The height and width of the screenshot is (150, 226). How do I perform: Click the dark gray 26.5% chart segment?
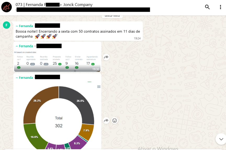click(80, 101)
